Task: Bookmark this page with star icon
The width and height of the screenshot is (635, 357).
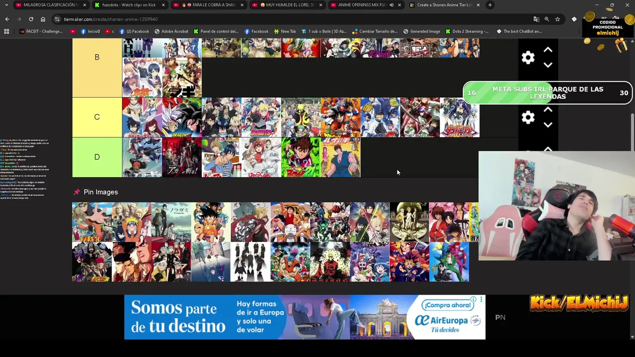Action: coord(558,19)
